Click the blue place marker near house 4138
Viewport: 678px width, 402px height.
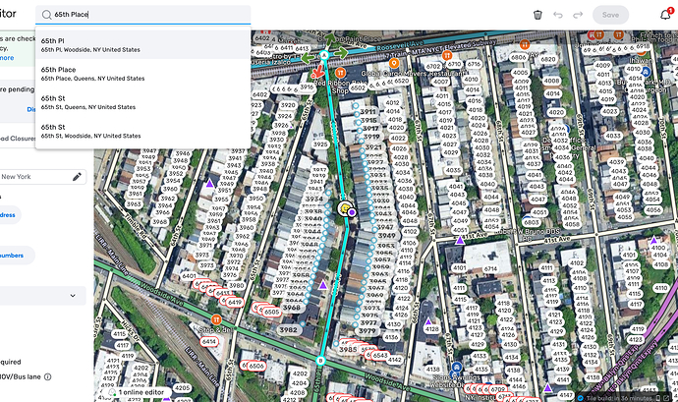[x=457, y=368]
